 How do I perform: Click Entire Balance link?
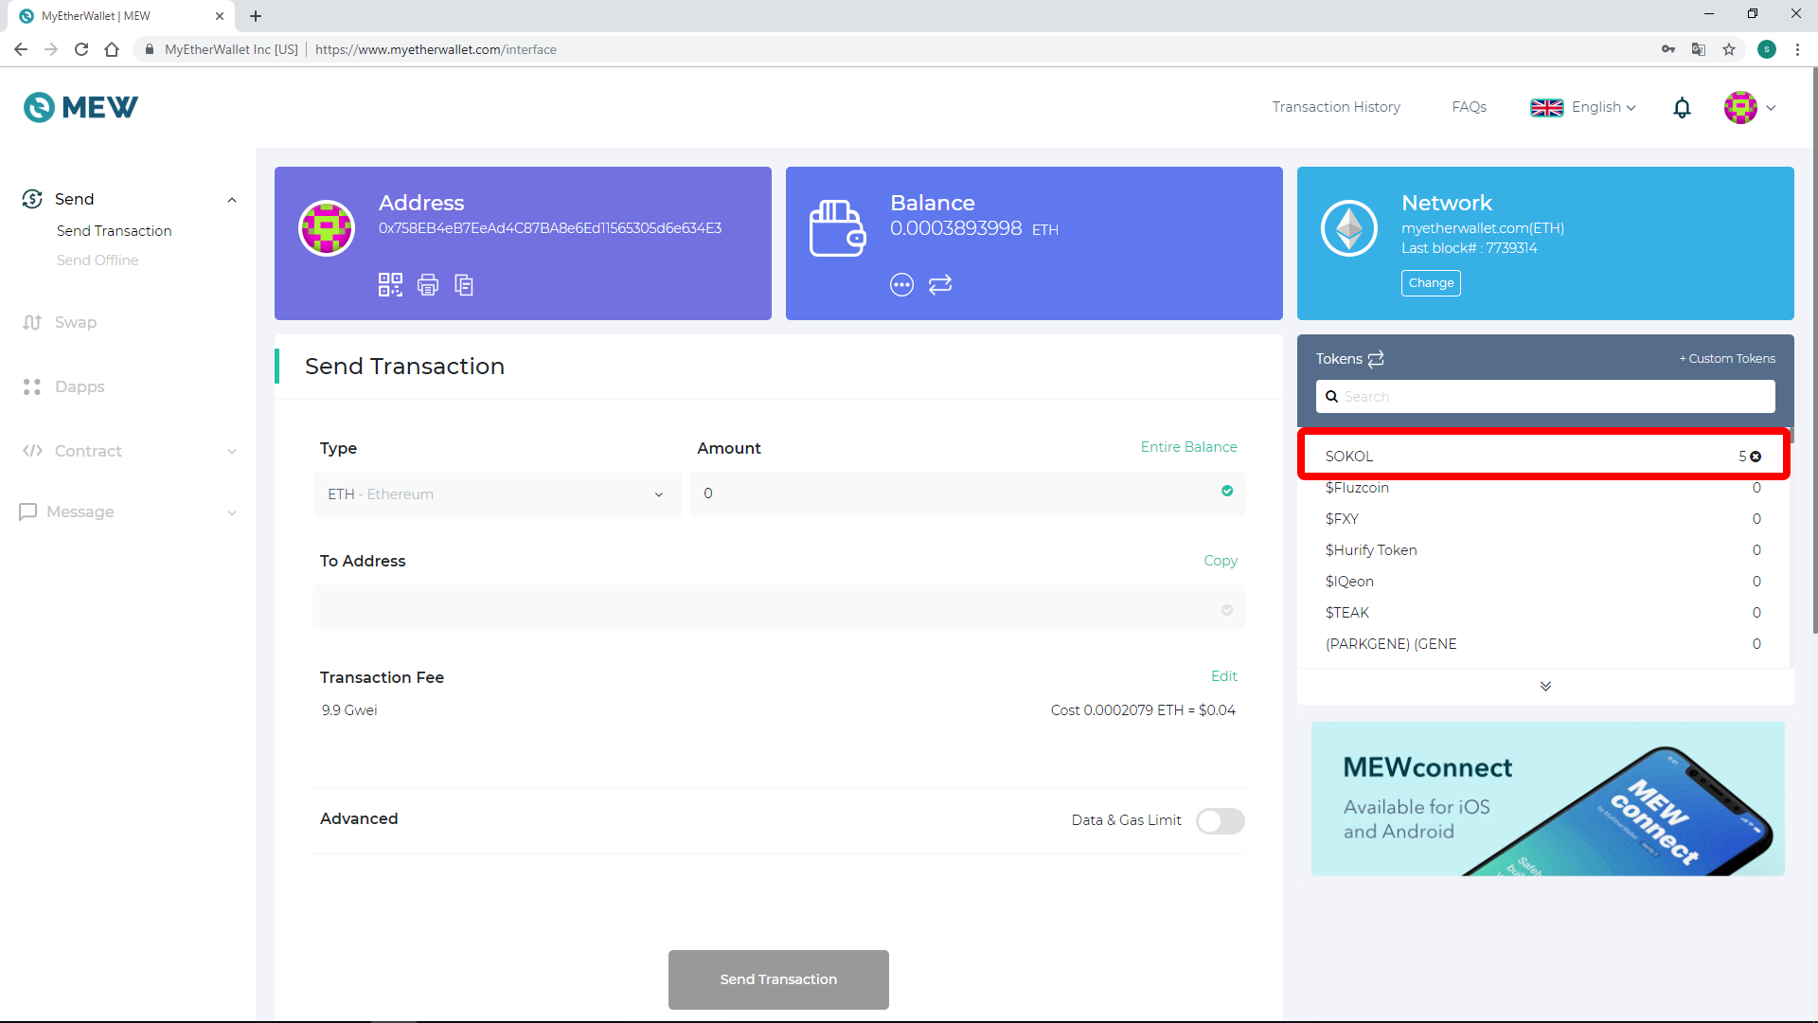pos(1188,447)
